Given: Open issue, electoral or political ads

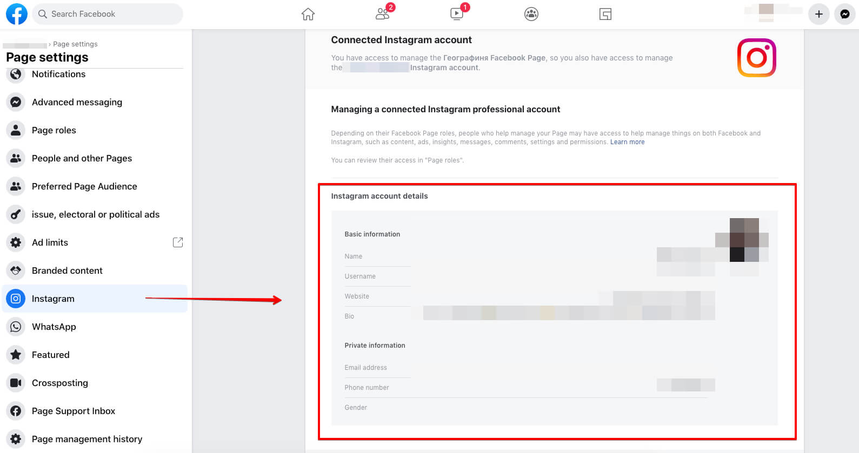Looking at the screenshot, I should pyautogui.click(x=96, y=214).
